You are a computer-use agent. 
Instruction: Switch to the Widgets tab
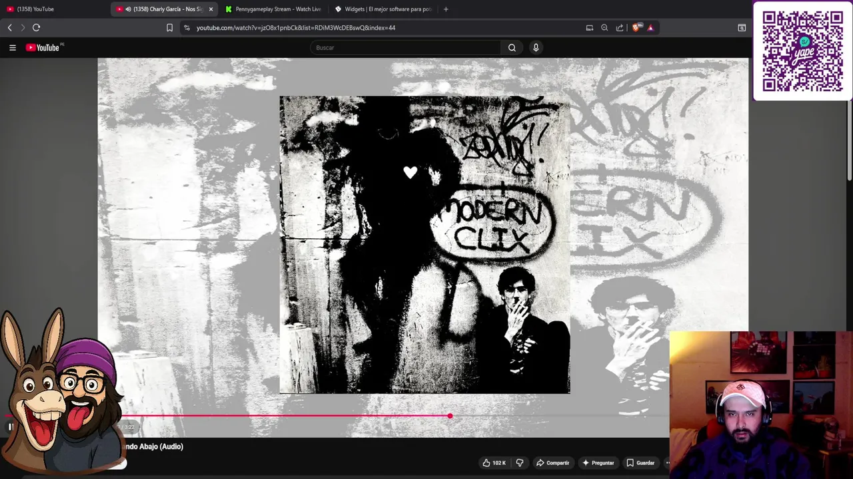tap(383, 9)
